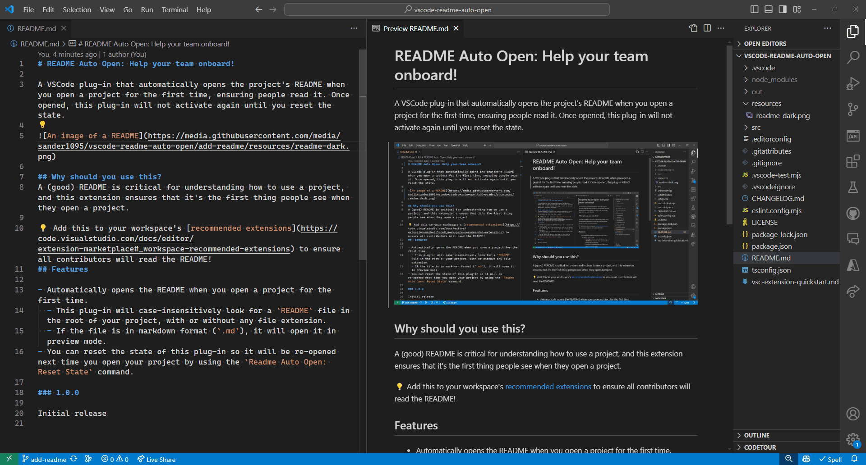Collapse the resources folder

tap(766, 104)
